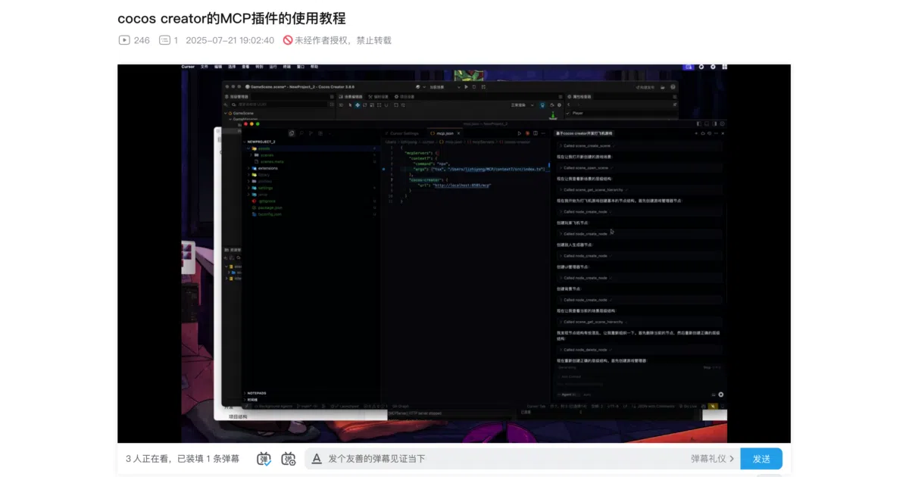Click the Agent mode selector in chat
909x477 pixels.
pyautogui.click(x=567, y=394)
